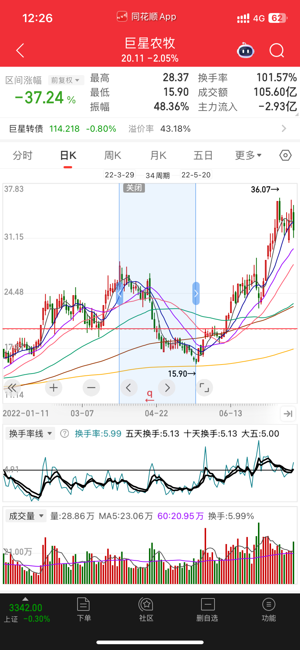300x650 pixels.
Task: Tap 量:28.86万 volume value
Action: coord(72,516)
